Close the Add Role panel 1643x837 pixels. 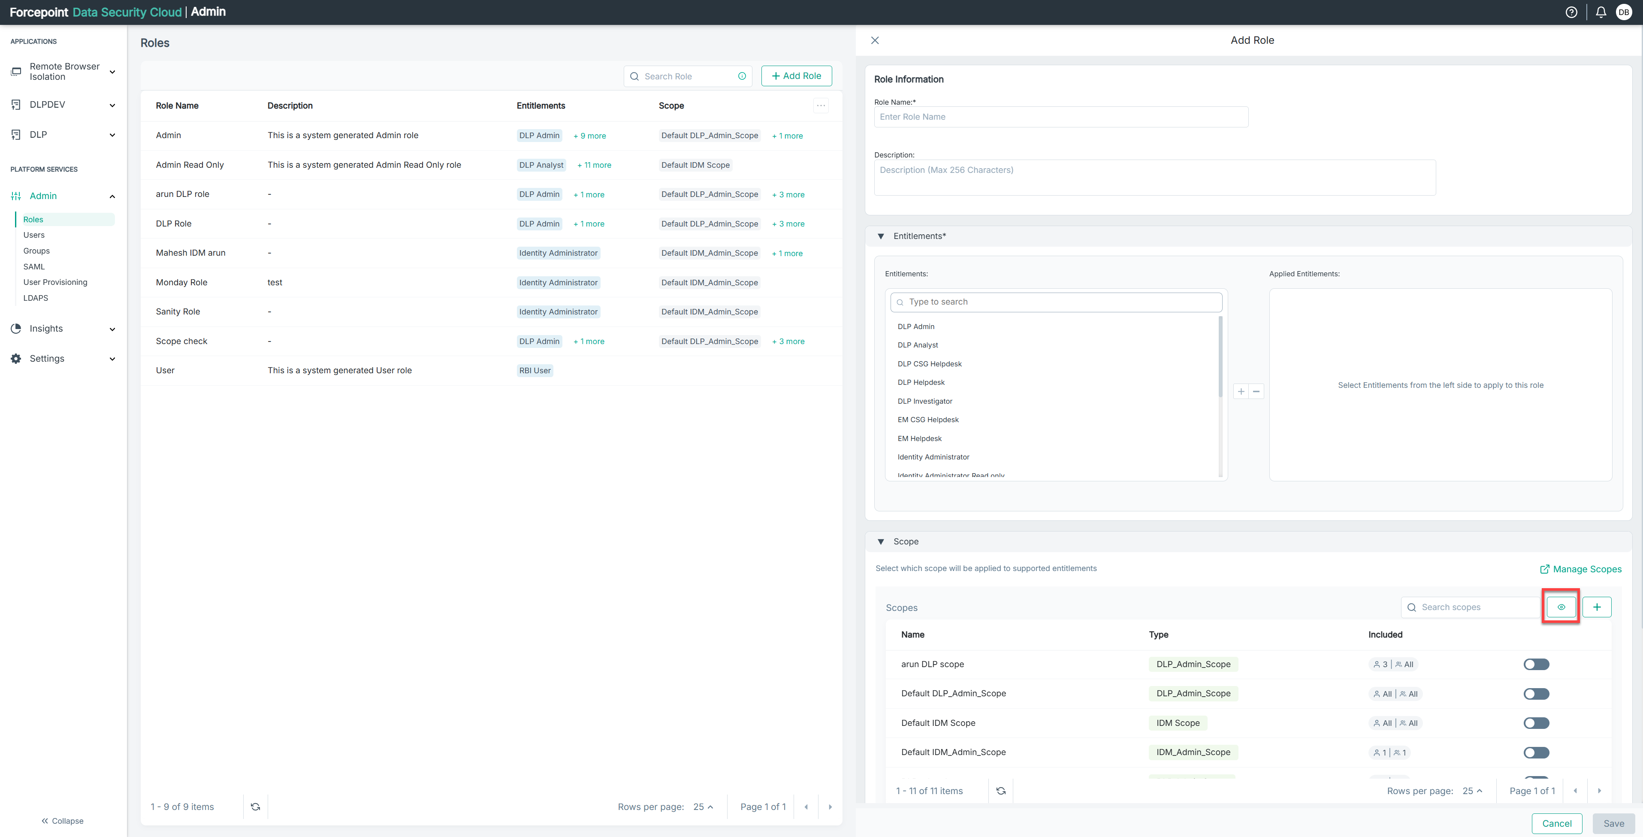(875, 40)
